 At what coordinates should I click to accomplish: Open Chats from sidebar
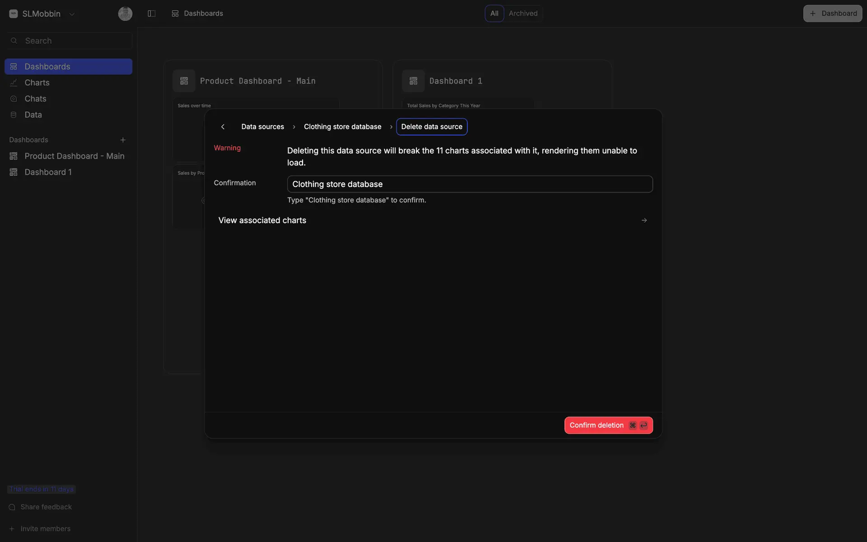(35, 99)
